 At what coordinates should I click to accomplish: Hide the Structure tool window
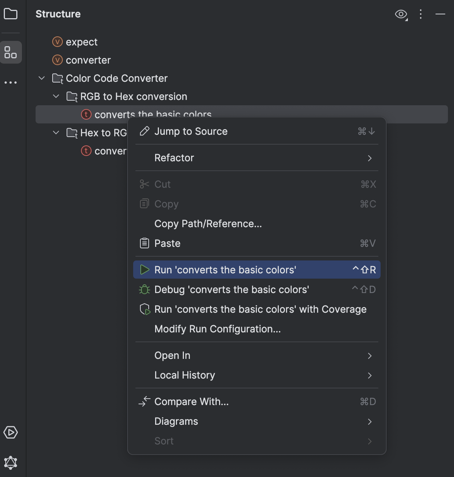click(x=440, y=14)
